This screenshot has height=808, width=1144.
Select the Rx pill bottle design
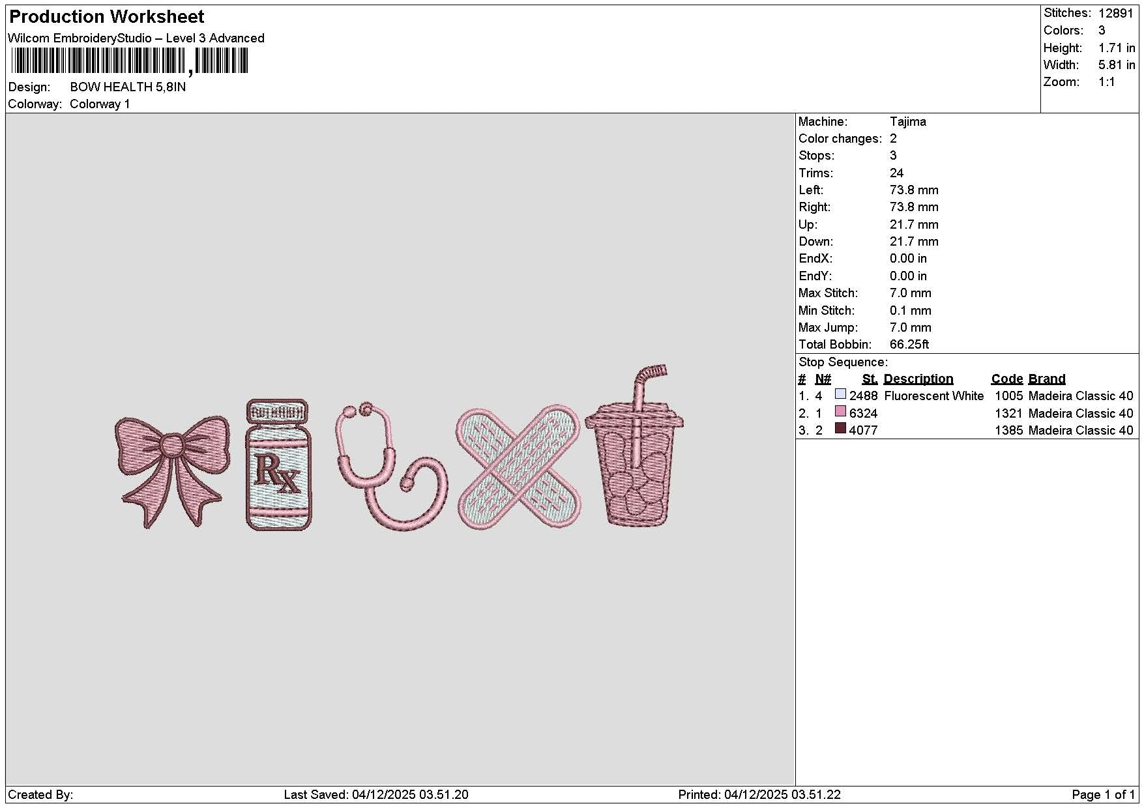pyautogui.click(x=278, y=465)
